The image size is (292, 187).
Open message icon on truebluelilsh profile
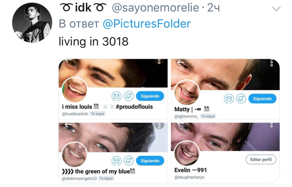(117, 96)
